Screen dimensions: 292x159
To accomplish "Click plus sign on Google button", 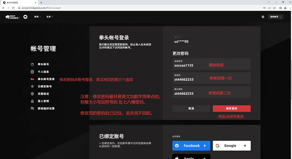I will pos(245,145).
